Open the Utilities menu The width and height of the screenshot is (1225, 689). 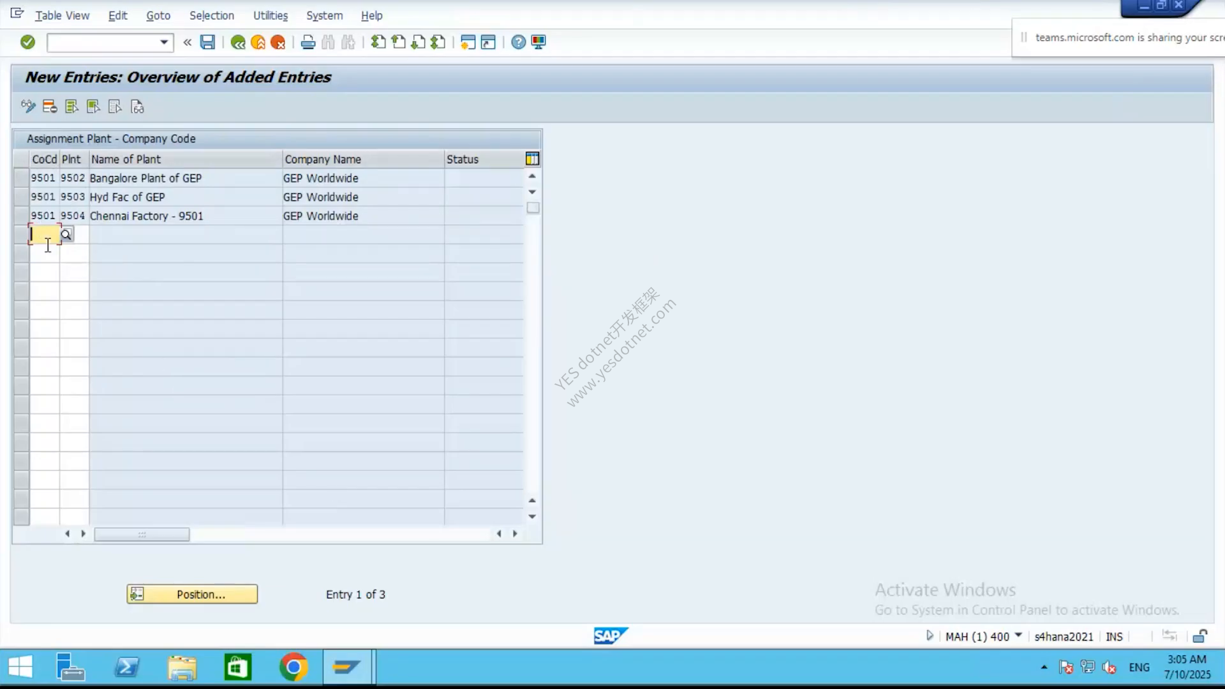[x=271, y=15]
